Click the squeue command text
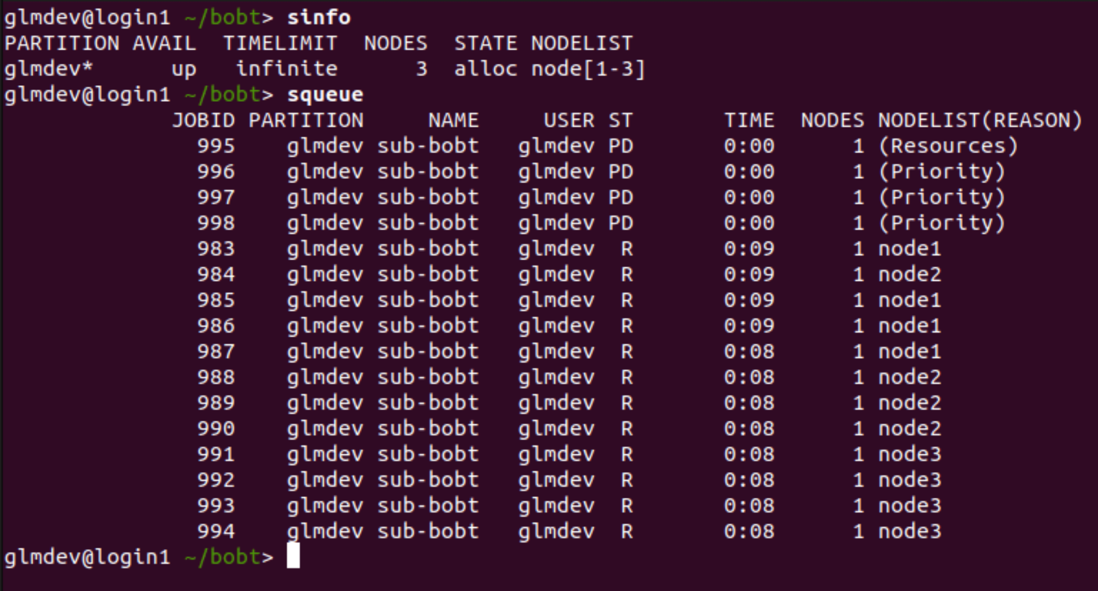 click(x=325, y=94)
